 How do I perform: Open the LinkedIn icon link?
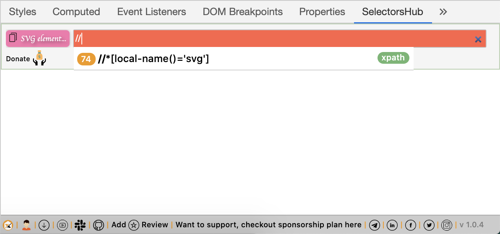(x=392, y=225)
